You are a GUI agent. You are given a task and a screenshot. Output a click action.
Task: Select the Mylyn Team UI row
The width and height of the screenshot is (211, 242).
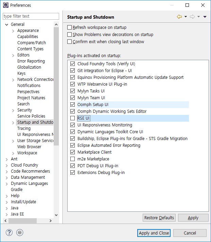coord(91,98)
